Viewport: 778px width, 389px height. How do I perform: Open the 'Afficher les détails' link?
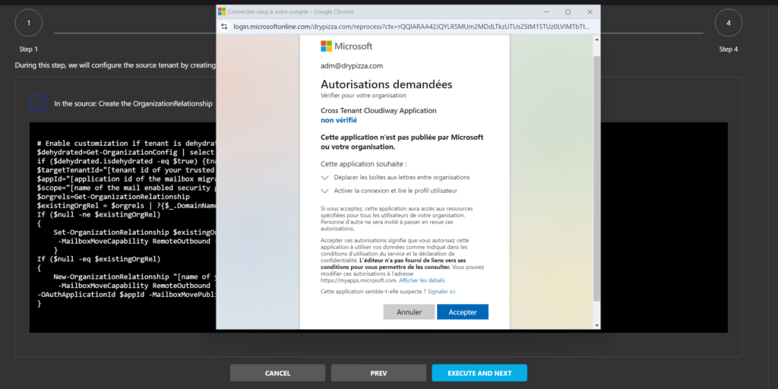point(422,280)
